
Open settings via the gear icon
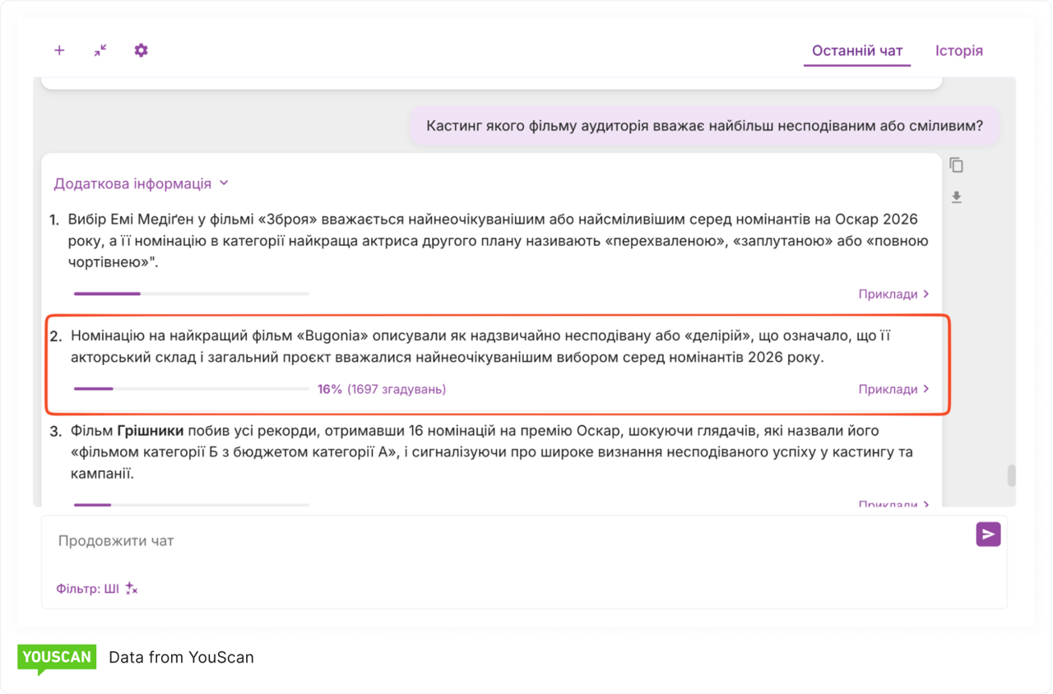[141, 50]
